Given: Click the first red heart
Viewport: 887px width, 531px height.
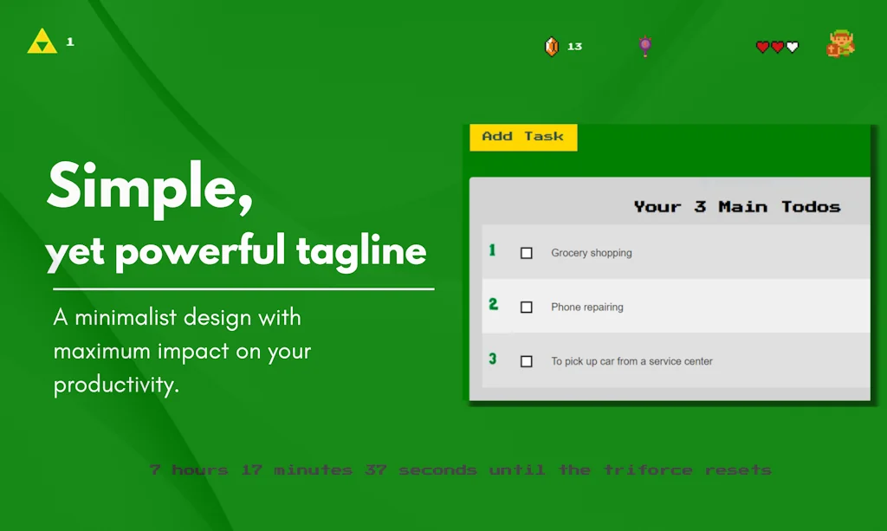Looking at the screenshot, I should 762,47.
